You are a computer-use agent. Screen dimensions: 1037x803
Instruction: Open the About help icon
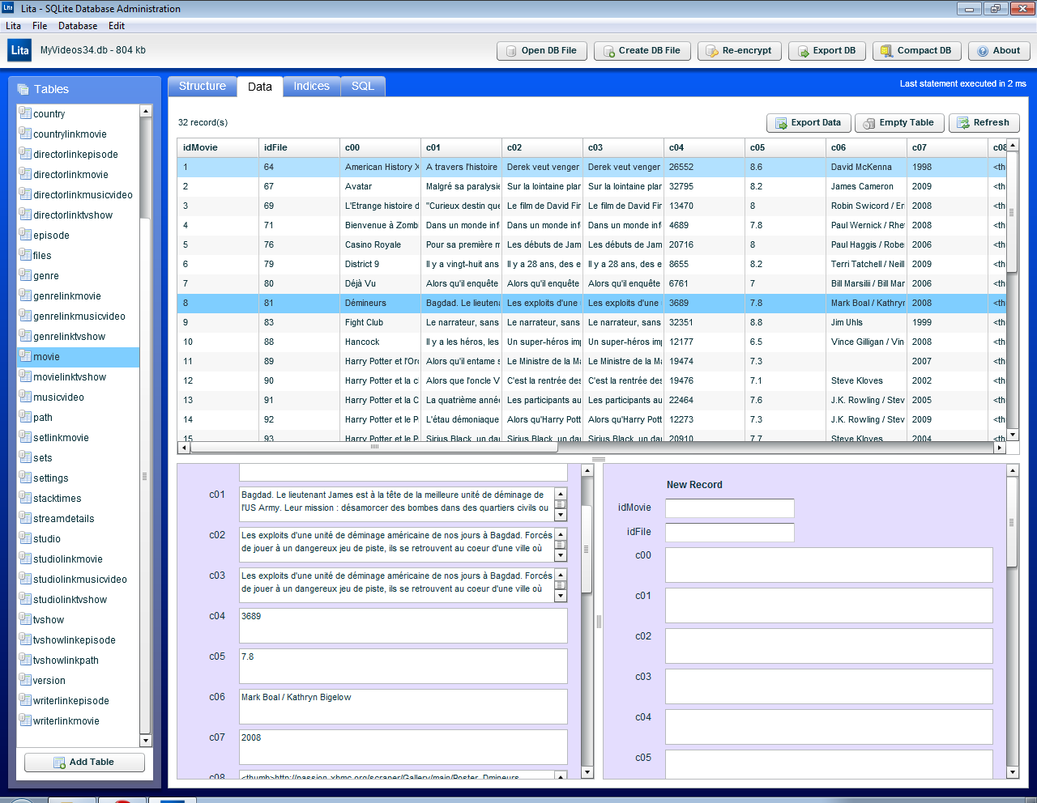coord(983,51)
